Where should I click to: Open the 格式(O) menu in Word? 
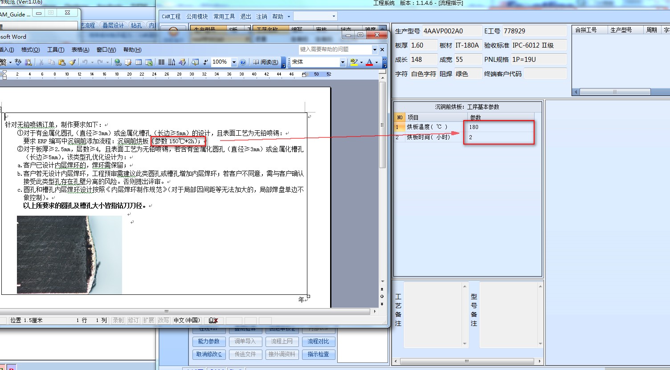coord(30,49)
